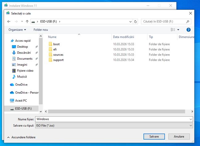Select ESD-USB (F:) in navigation pane

point(21,109)
